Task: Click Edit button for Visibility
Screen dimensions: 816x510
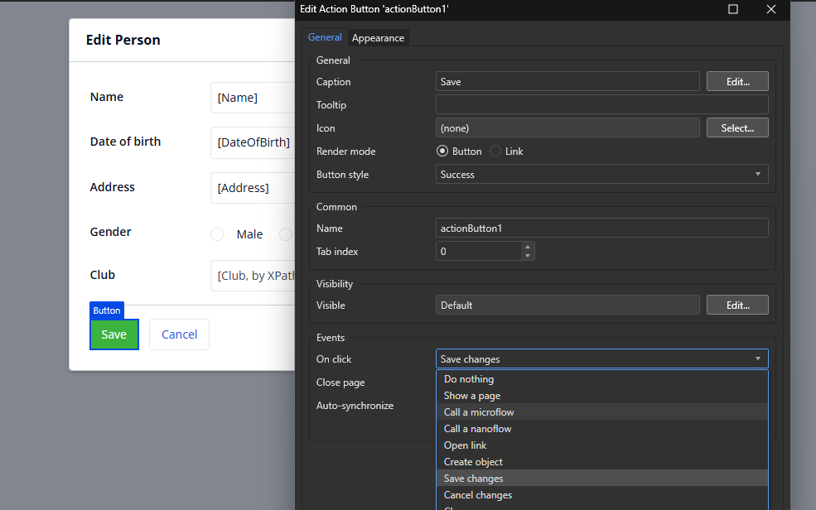Action: [737, 306]
